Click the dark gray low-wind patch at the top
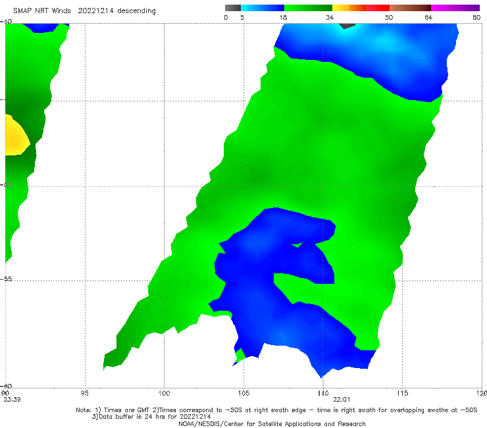Viewport: 487px width, 428px height. [347, 26]
